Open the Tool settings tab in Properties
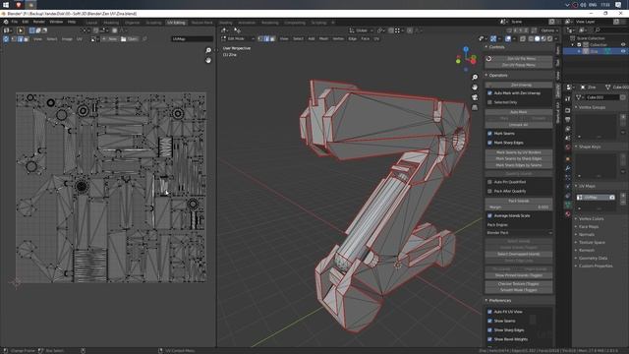629x354 pixels. click(568, 98)
